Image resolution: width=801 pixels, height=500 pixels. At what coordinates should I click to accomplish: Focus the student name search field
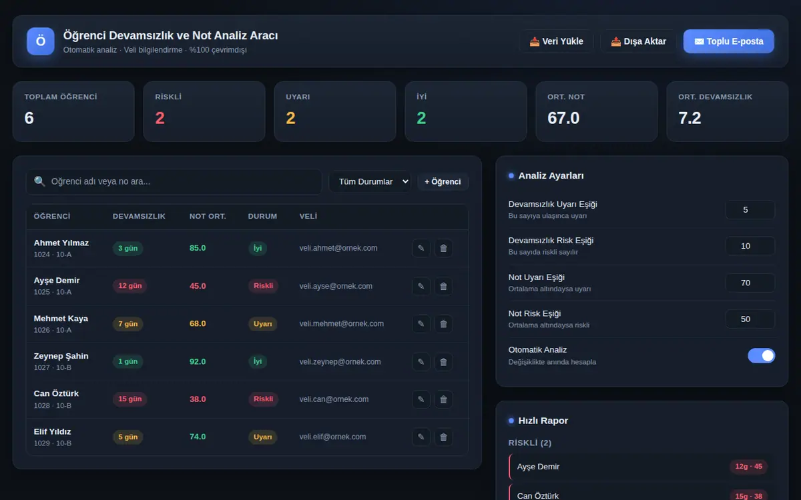174,181
